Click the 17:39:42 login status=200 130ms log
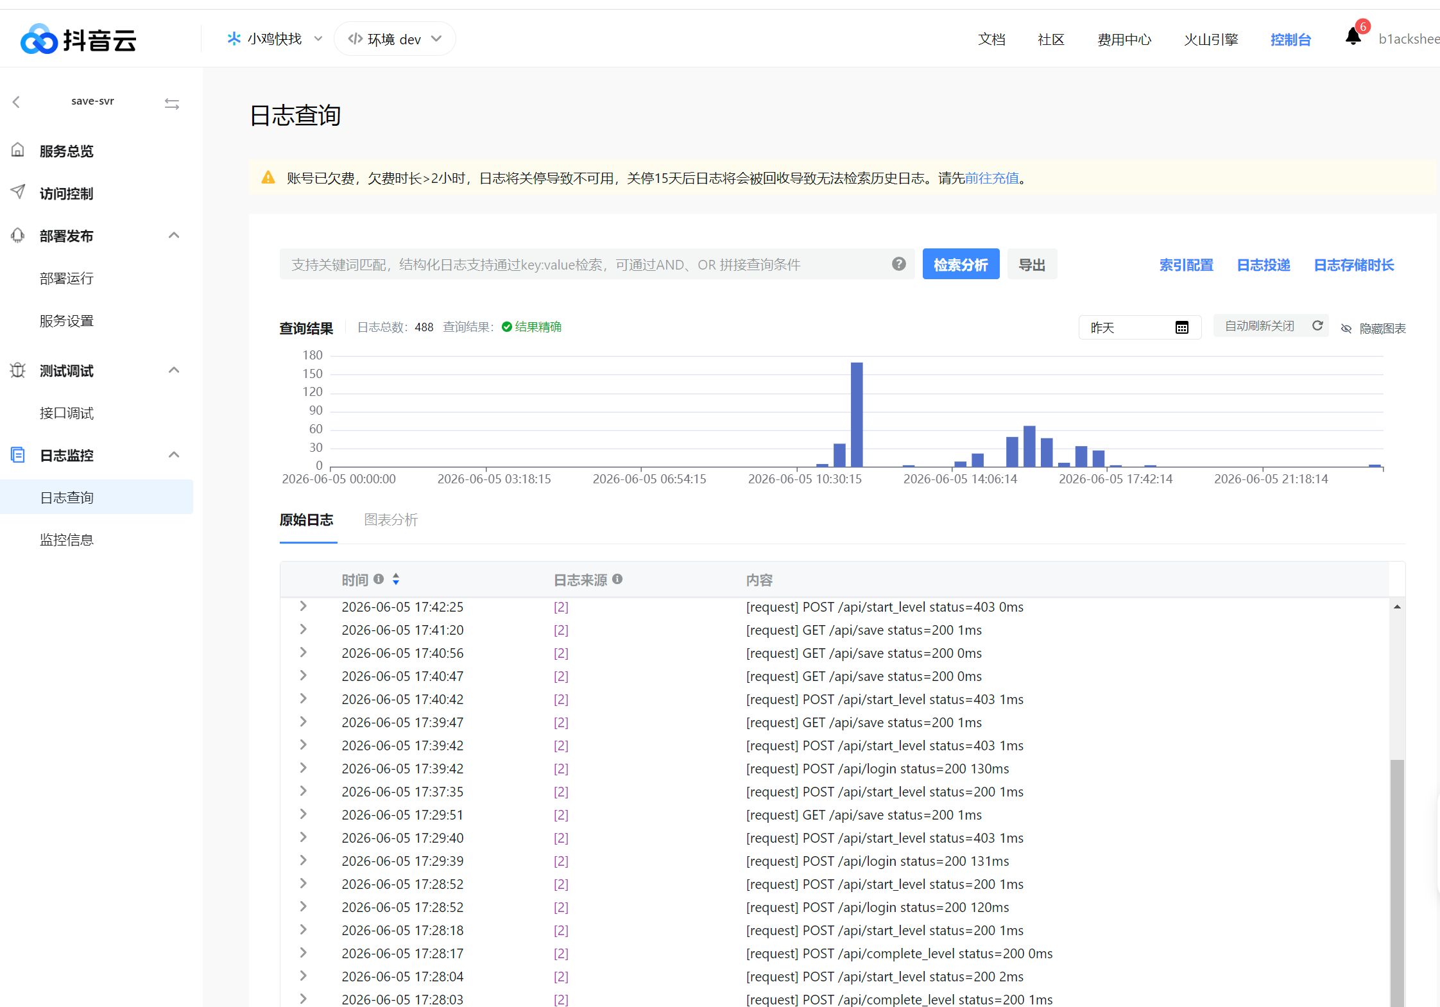Image resolution: width=1440 pixels, height=1007 pixels. tap(877, 768)
